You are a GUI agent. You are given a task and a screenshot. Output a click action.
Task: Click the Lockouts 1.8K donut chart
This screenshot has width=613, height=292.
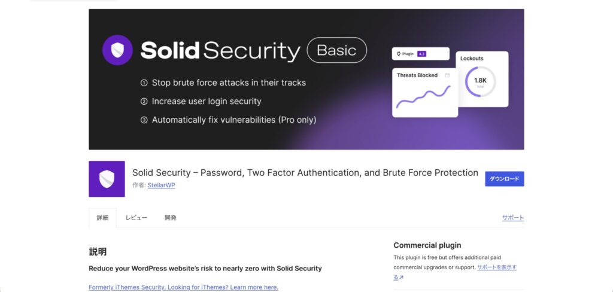pyautogui.click(x=480, y=82)
